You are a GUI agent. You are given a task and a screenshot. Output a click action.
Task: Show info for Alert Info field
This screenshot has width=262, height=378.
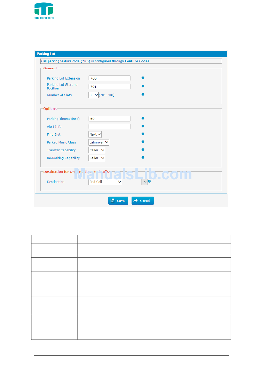pos(143,126)
